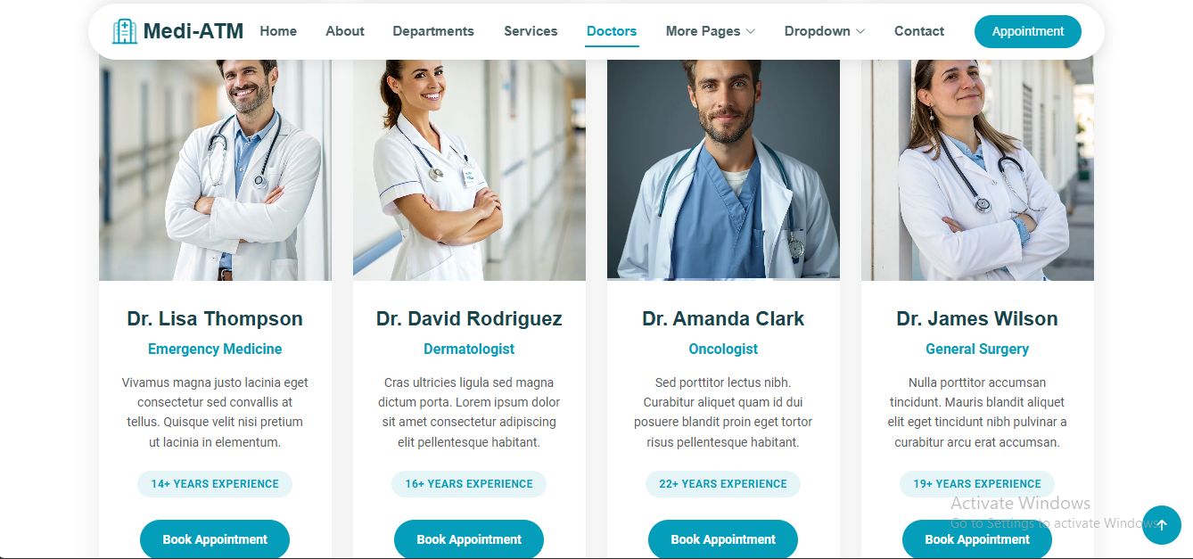Click the scroll-to-top arrow button
This screenshot has height=559, width=1193.
click(x=1162, y=525)
